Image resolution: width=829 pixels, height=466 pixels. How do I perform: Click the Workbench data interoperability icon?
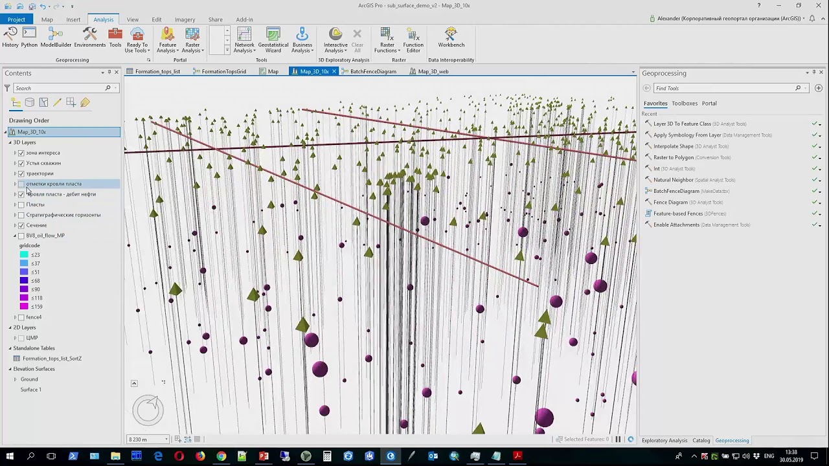pos(451,38)
